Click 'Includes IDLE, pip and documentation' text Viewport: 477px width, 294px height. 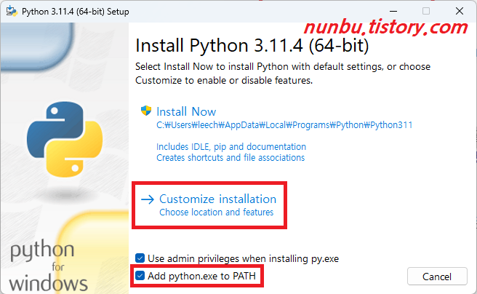pos(231,147)
